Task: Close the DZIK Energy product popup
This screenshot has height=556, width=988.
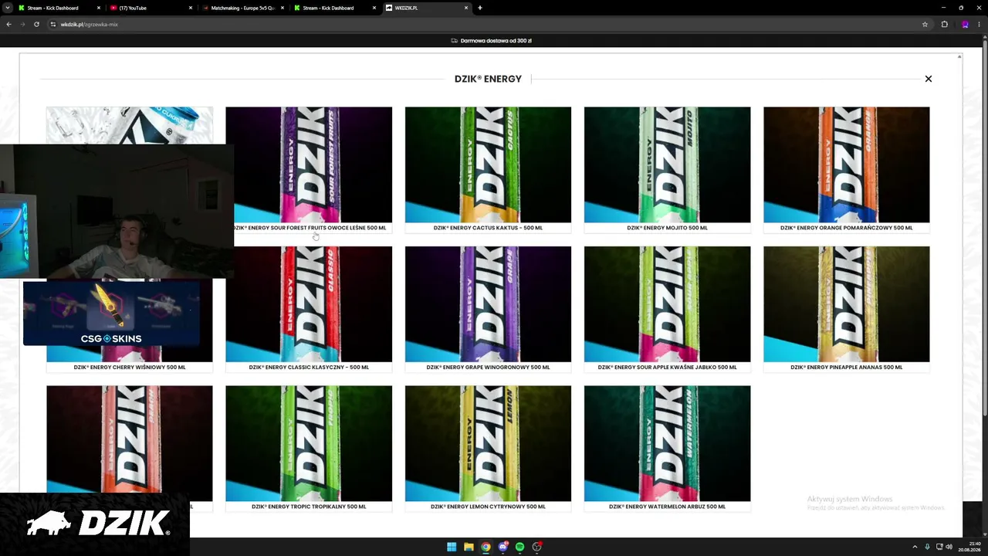Action: (929, 79)
